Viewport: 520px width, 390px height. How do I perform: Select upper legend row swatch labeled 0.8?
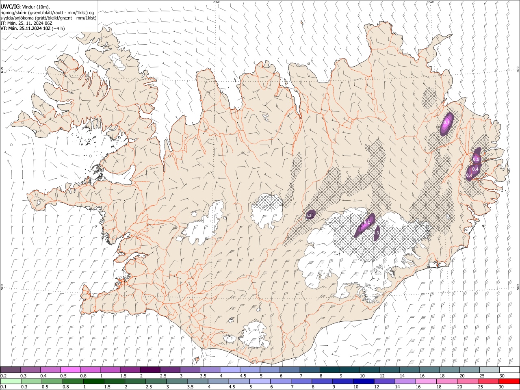pyautogui.click(x=90, y=370)
